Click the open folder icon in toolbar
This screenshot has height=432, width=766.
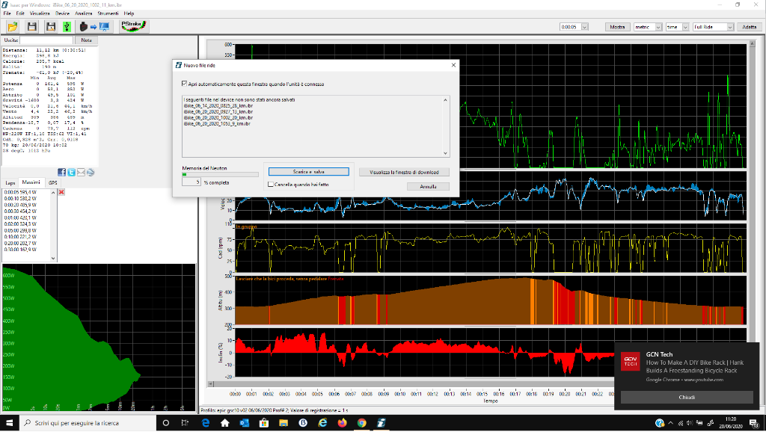(x=13, y=27)
